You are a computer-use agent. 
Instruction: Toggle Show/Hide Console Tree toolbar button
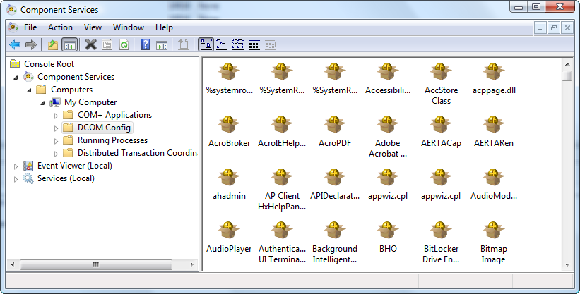pyautogui.click(x=69, y=44)
